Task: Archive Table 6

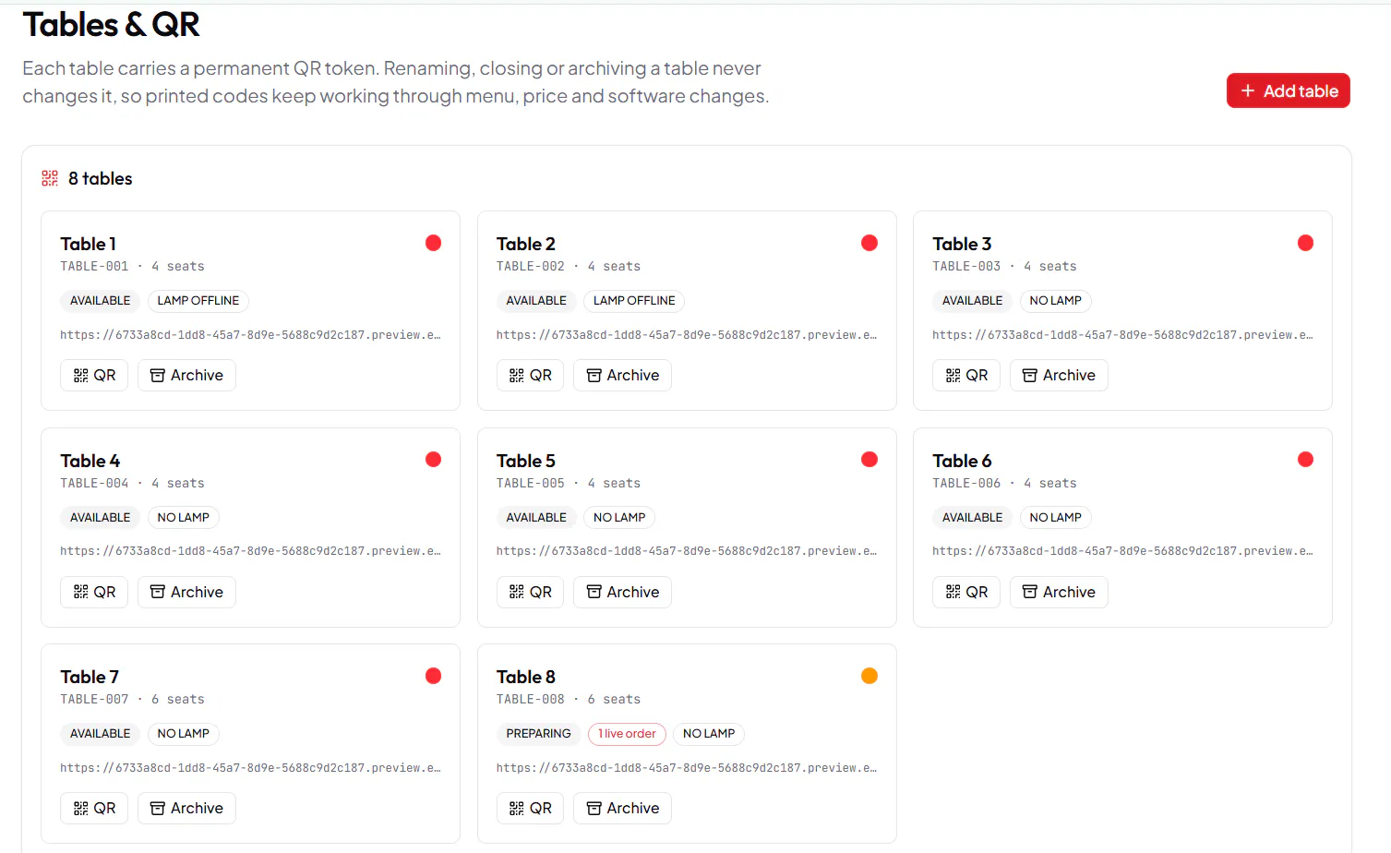Action: click(1059, 592)
